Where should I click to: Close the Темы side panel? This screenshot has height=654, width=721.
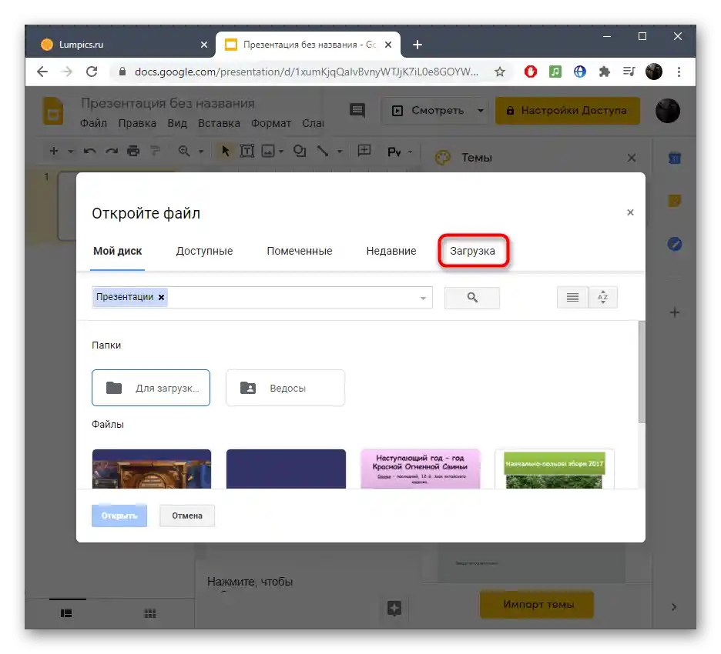(x=632, y=158)
